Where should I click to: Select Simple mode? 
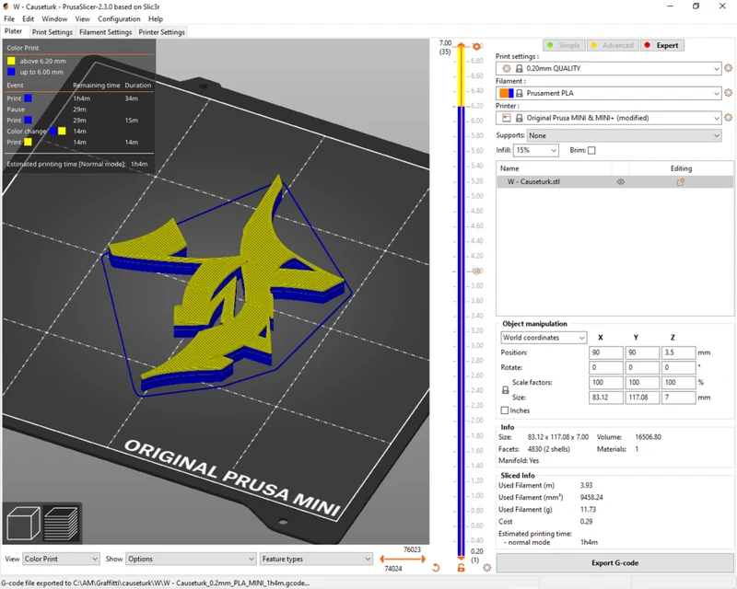(x=564, y=45)
